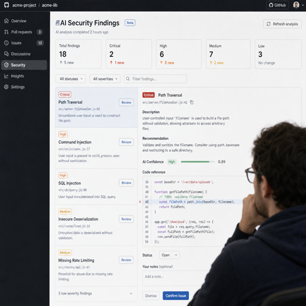Click the acme-lib breadcrumb link
The height and width of the screenshot is (306, 306).
pyautogui.click(x=50, y=5)
